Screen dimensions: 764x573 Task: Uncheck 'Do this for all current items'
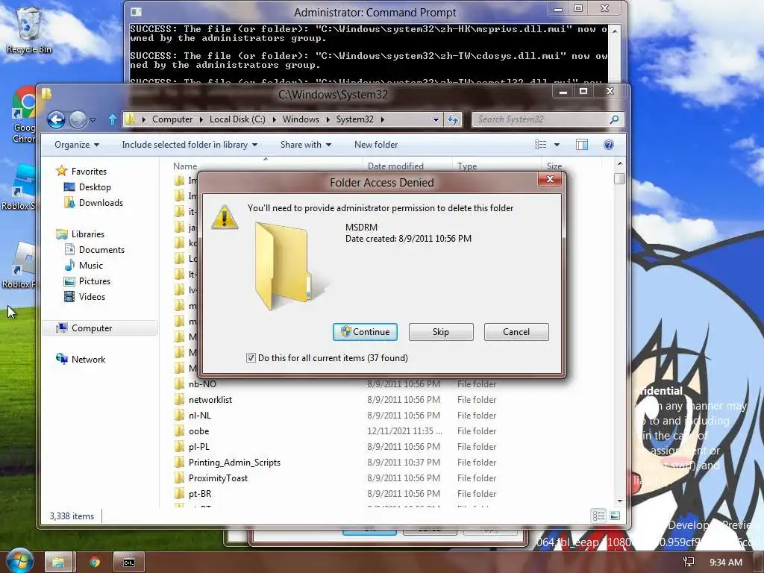251,357
